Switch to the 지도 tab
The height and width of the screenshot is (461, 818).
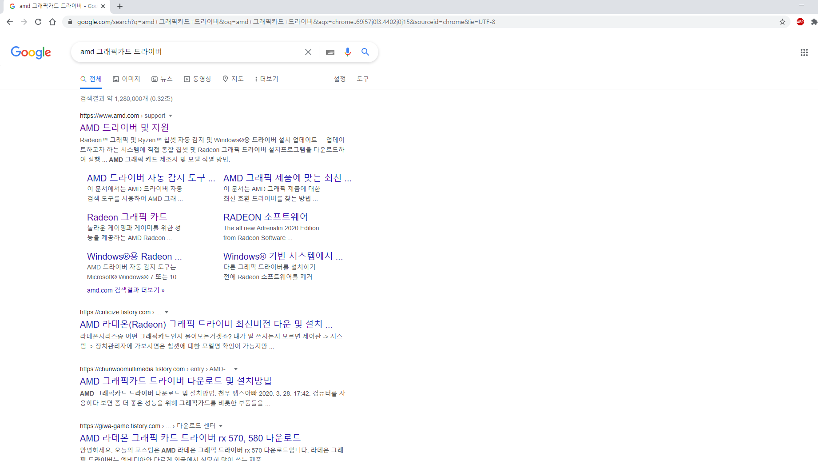[233, 79]
